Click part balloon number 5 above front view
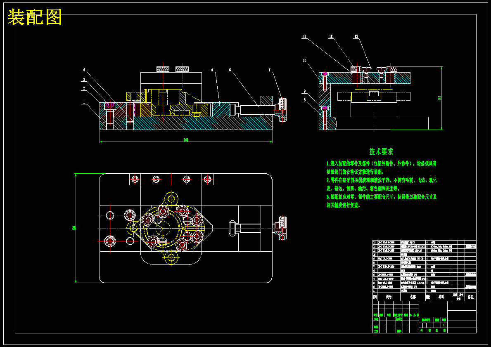 click(x=212, y=70)
